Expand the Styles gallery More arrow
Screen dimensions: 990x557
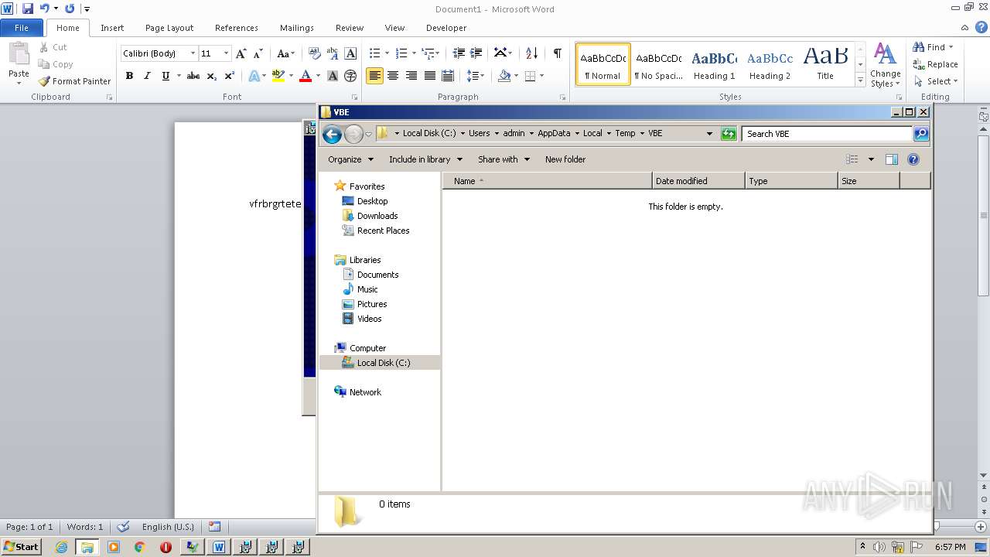860,80
